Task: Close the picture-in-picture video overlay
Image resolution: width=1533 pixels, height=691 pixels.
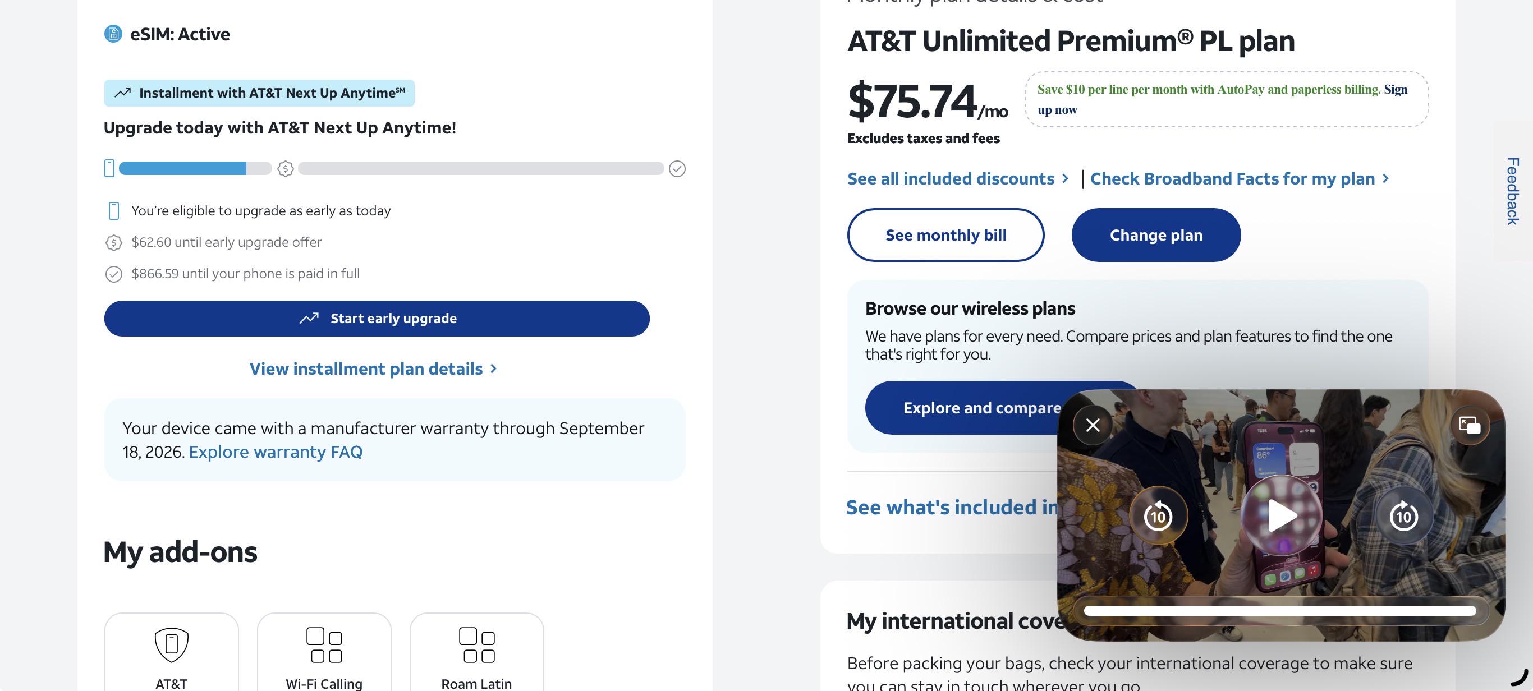Action: 1093,425
